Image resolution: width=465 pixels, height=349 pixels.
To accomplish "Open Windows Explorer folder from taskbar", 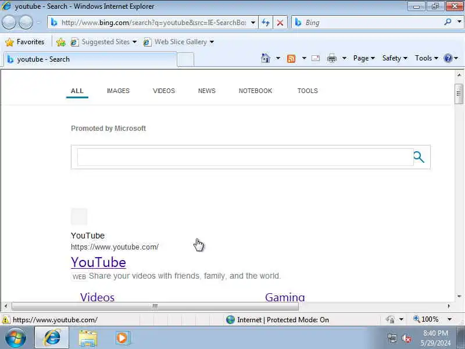I will 88,339.
